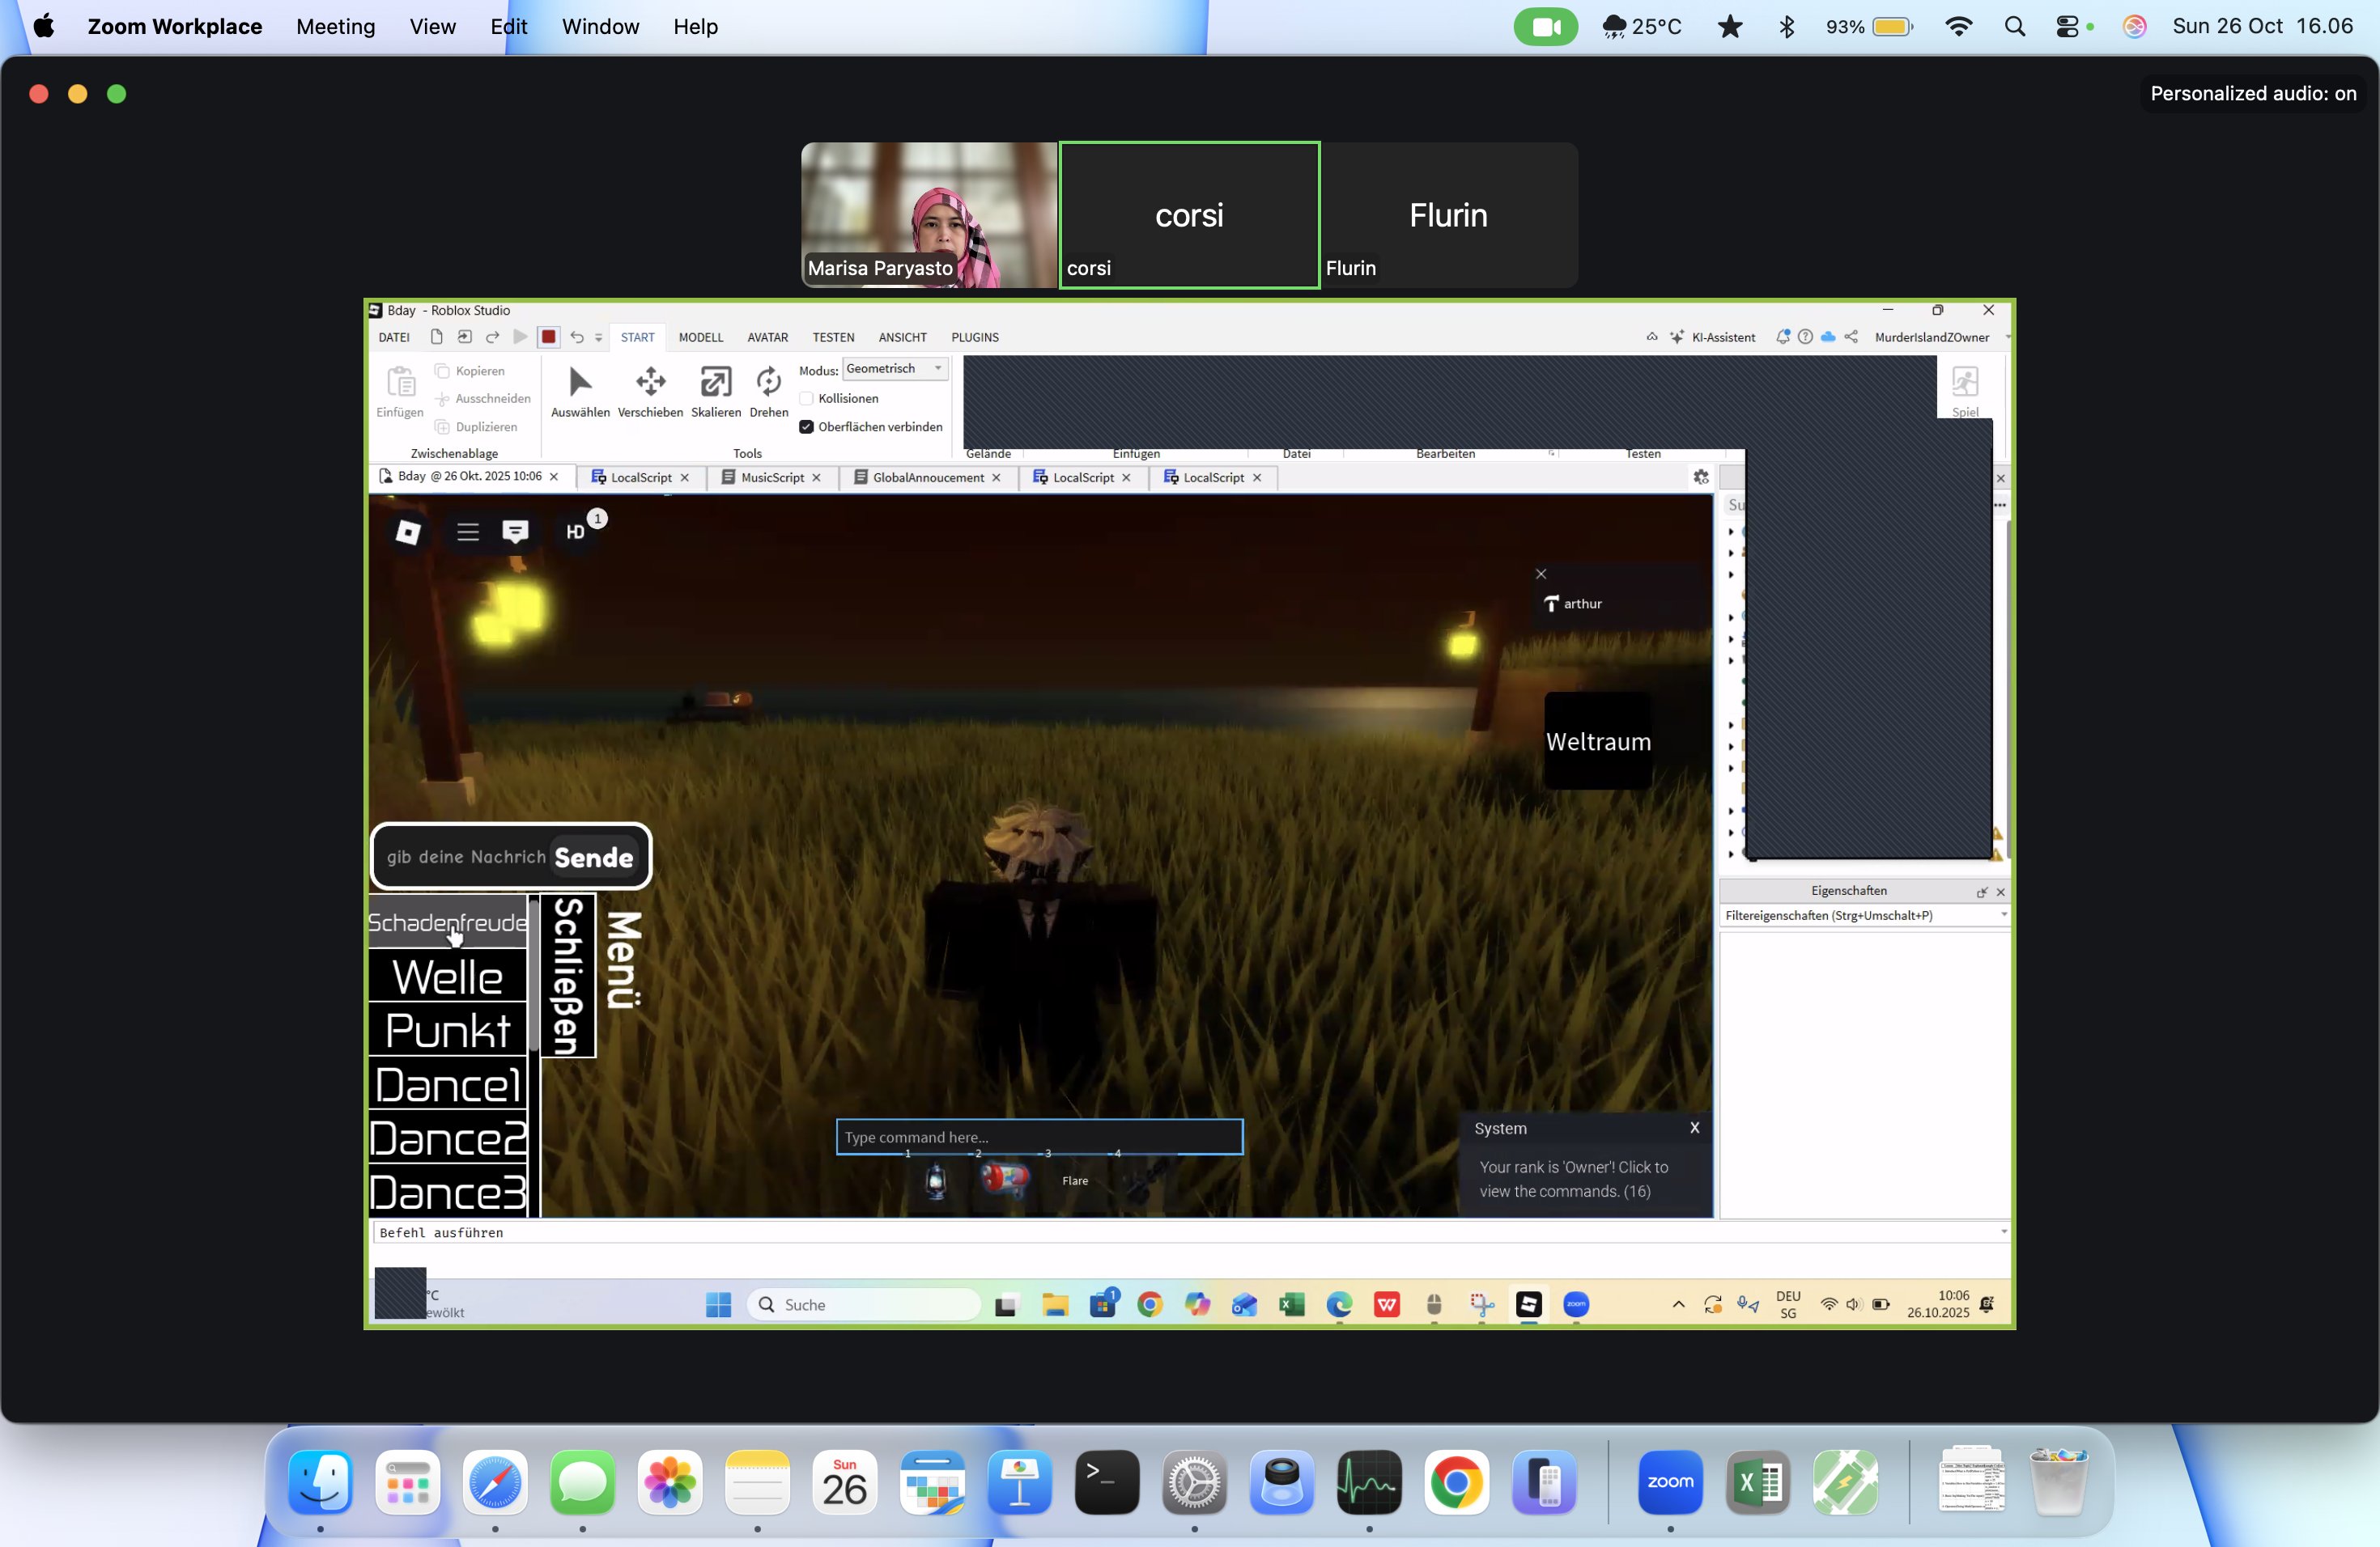This screenshot has width=2380, height=1547.
Task: Click the KI-Assistent sparkle icon
Action: 1677,337
